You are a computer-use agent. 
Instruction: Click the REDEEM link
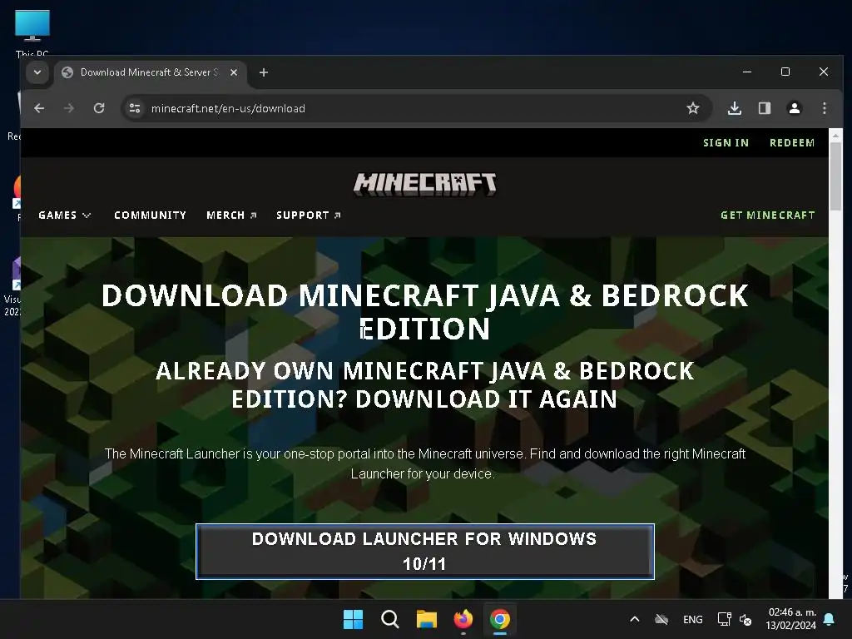(792, 143)
